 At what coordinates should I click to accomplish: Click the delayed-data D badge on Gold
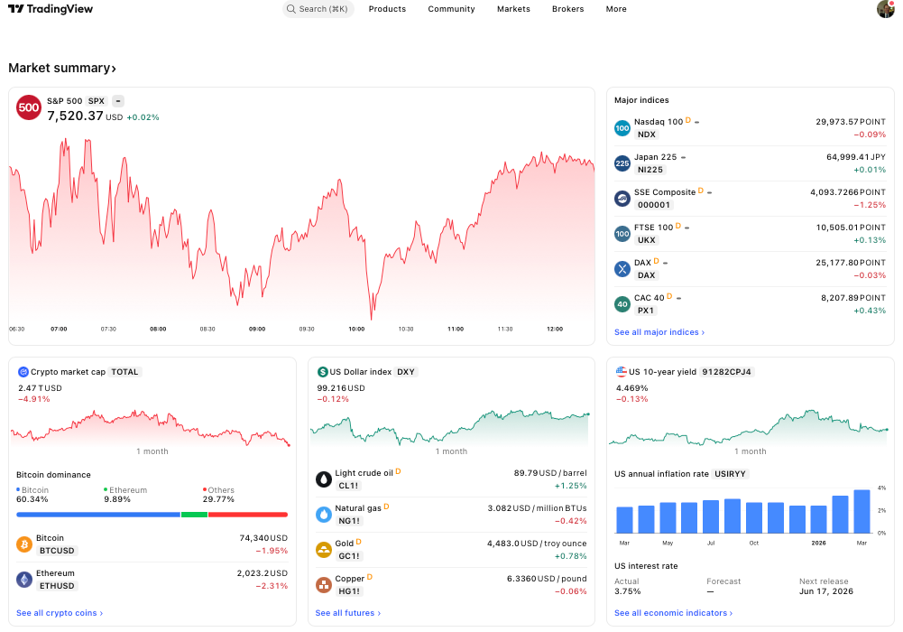coord(358,542)
